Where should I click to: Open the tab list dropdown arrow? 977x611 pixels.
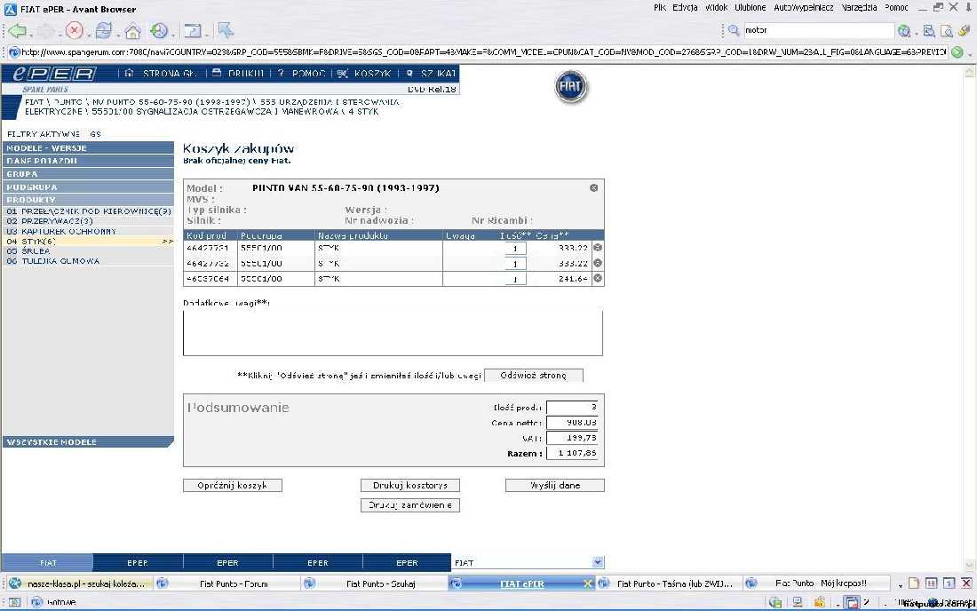(x=900, y=585)
